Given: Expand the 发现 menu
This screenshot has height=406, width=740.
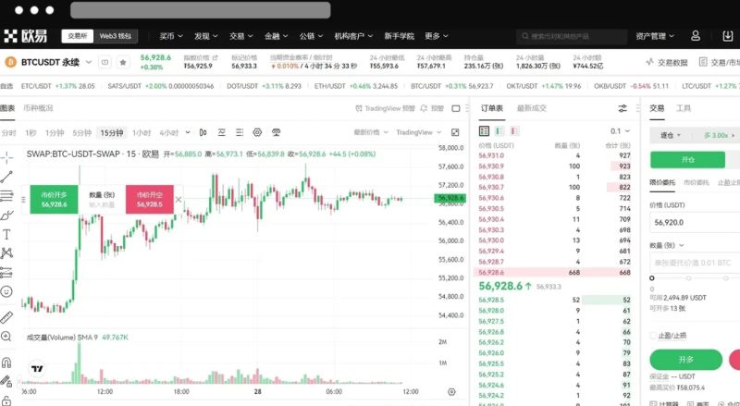Looking at the screenshot, I should (x=205, y=36).
